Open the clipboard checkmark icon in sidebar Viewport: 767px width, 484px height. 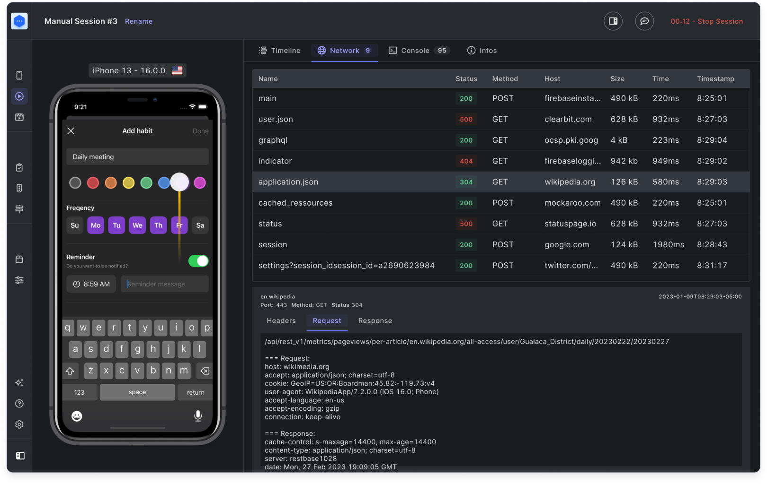pos(19,167)
